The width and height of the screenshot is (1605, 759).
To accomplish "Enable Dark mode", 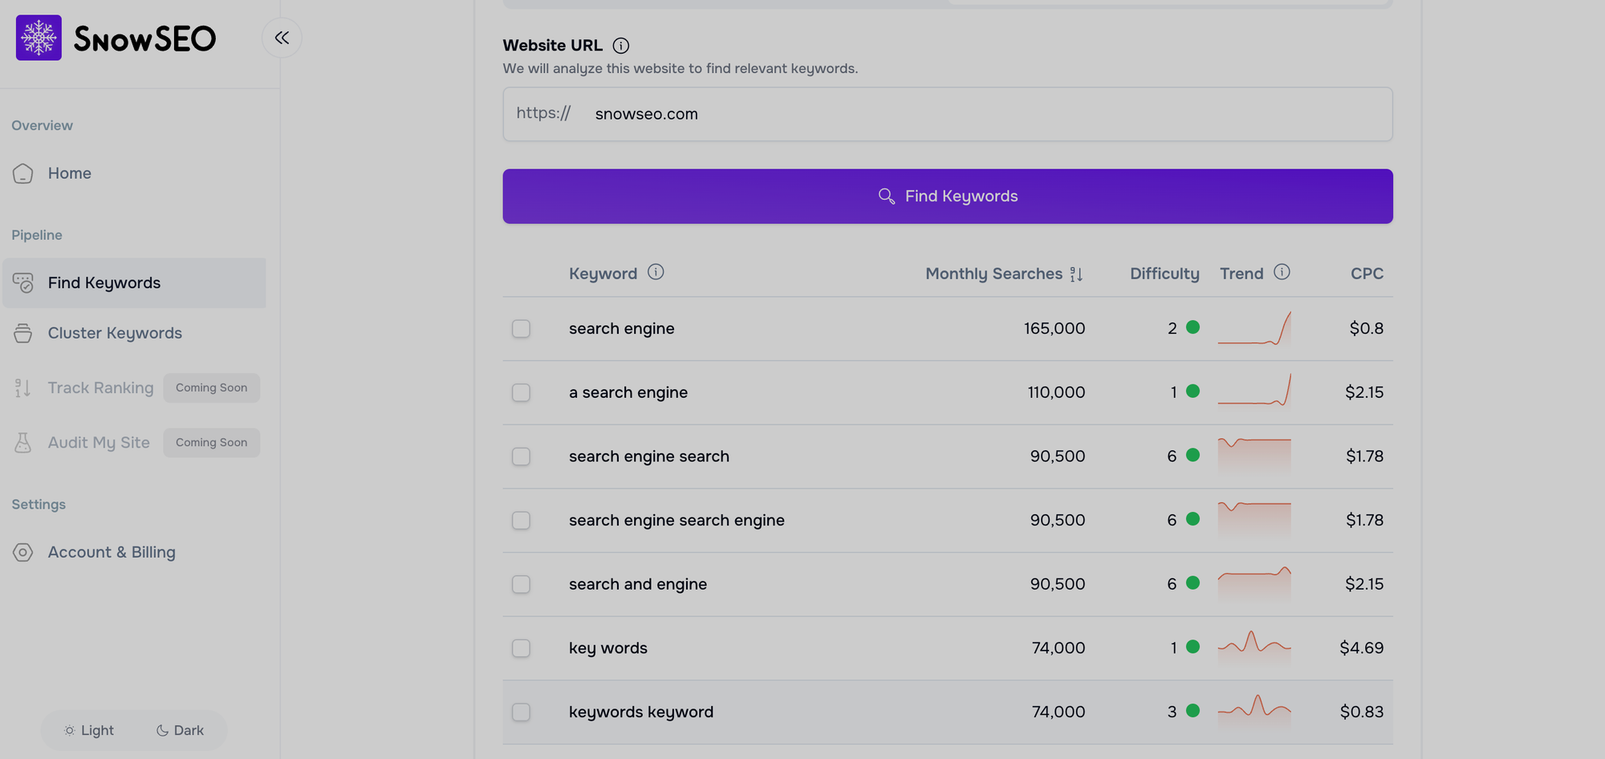I will click(181, 730).
